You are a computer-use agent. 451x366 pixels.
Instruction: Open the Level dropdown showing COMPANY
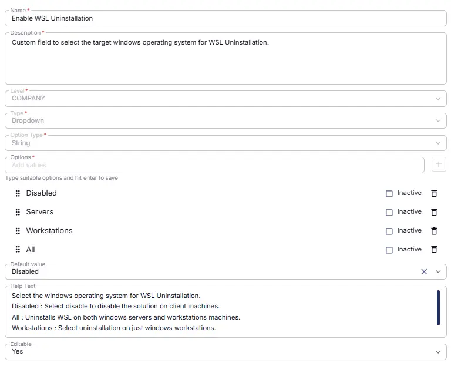pyautogui.click(x=225, y=99)
